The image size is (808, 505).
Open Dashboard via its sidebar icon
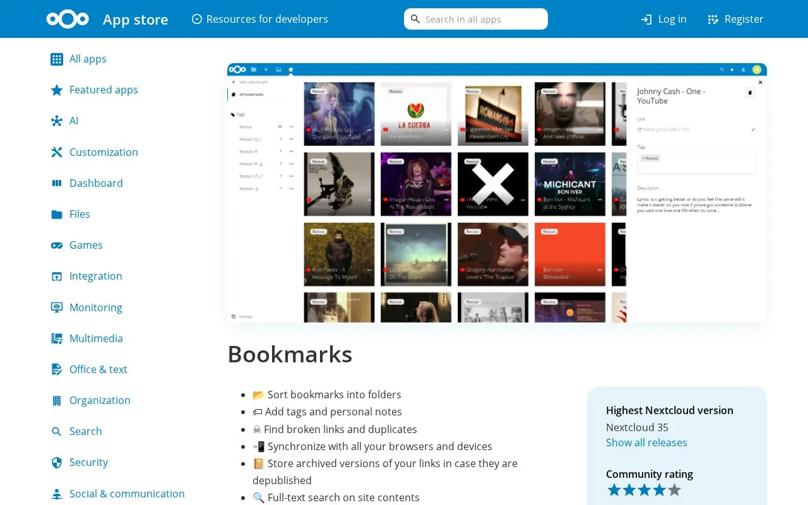pyautogui.click(x=57, y=183)
